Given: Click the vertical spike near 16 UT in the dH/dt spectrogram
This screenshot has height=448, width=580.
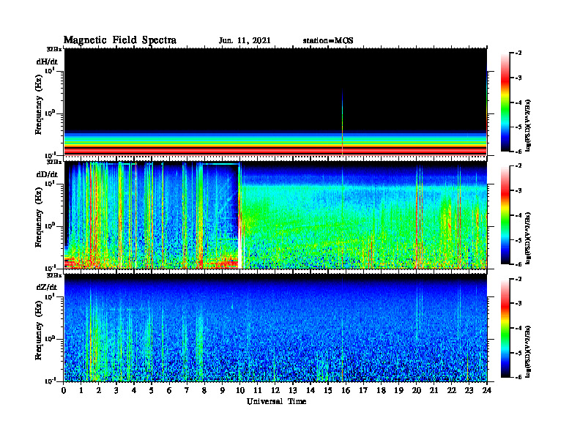Looking at the screenshot, I should click(x=343, y=122).
